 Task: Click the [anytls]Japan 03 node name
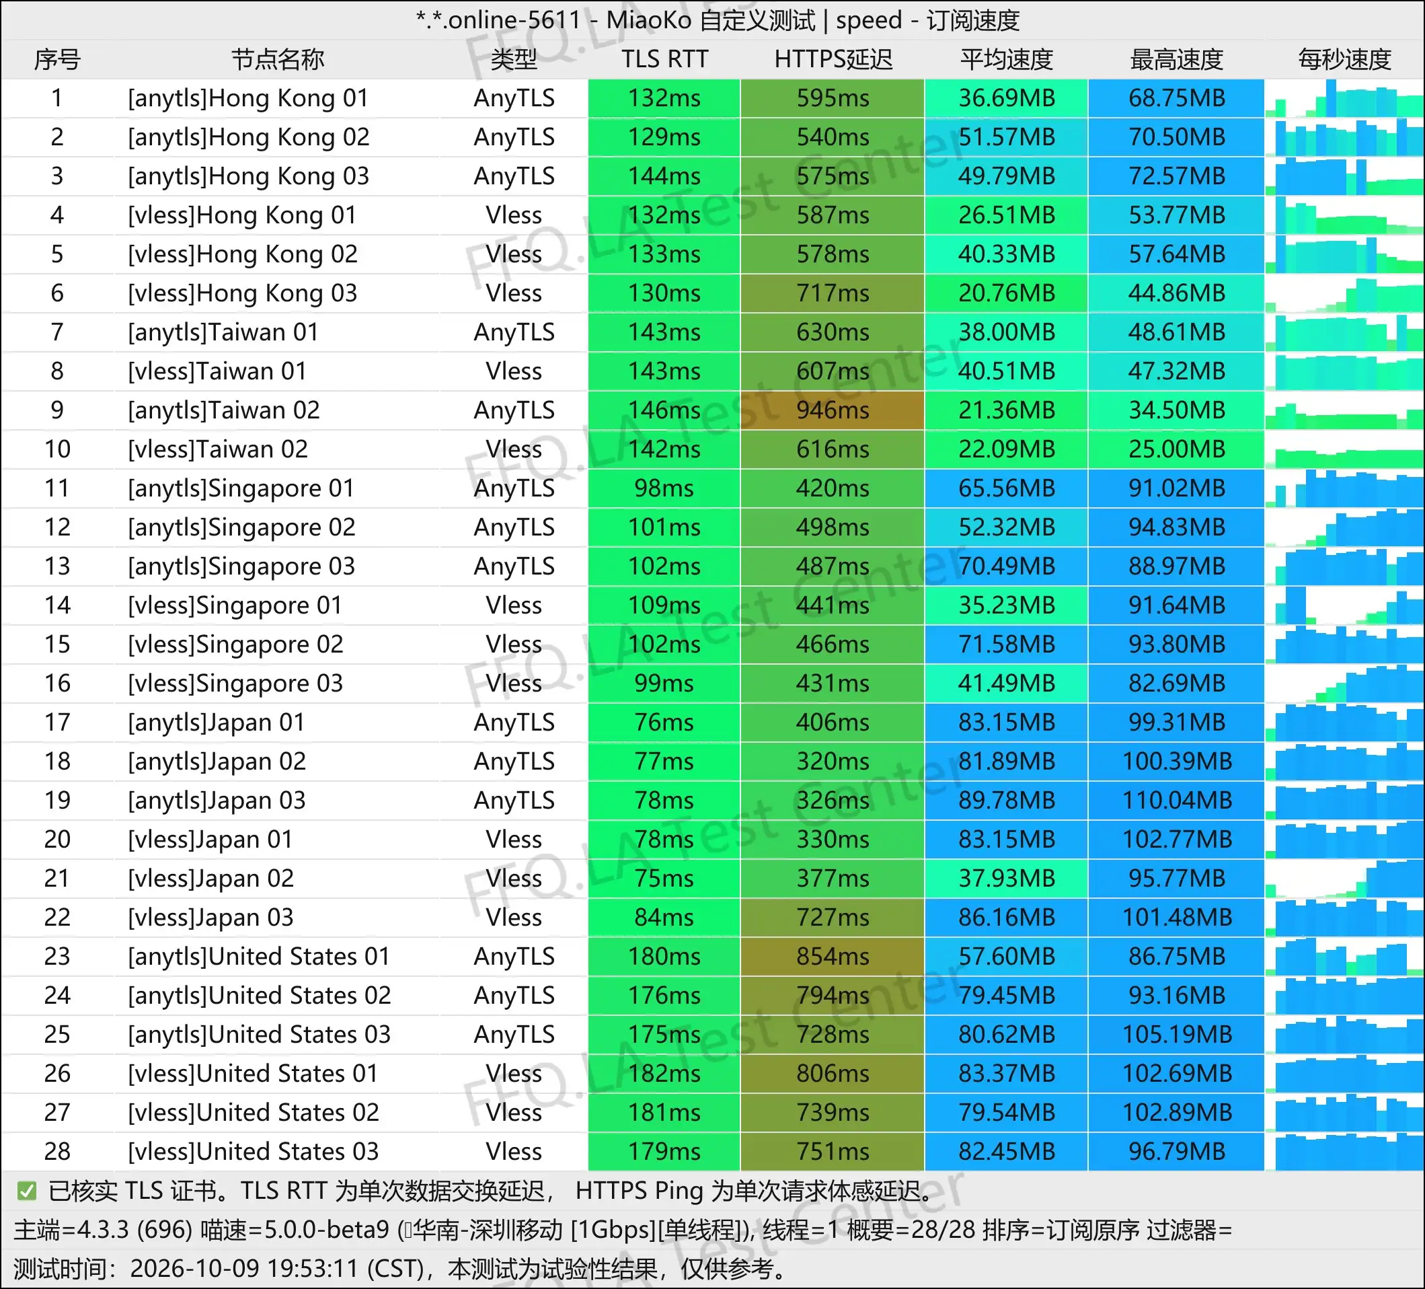point(217,801)
